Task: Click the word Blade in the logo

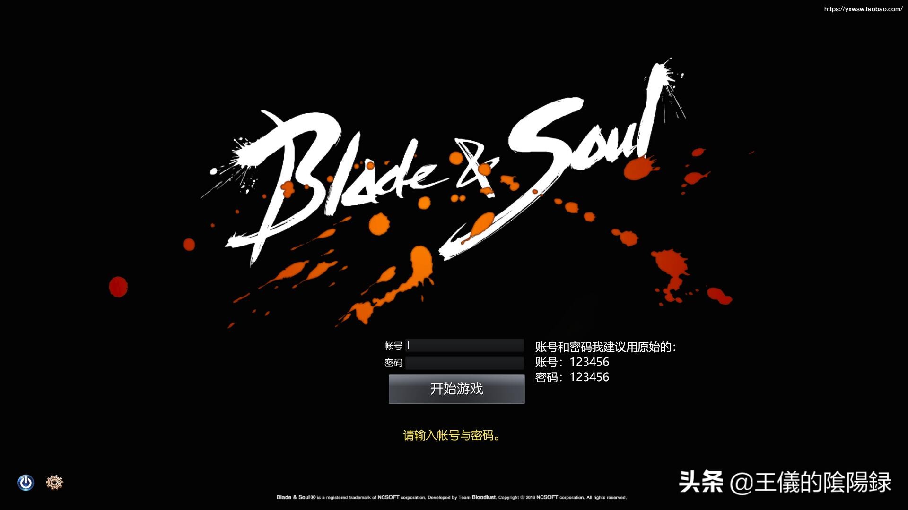Action: [331, 184]
